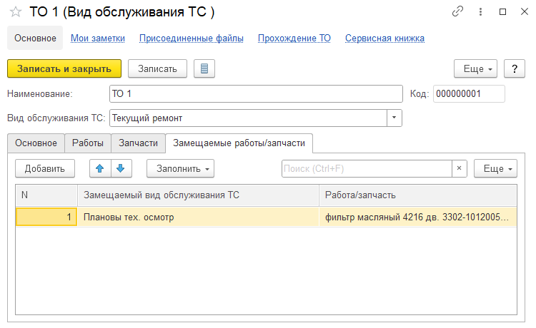Switch to the Запчасти tab
This screenshot has width=536, height=328.
pyautogui.click(x=138, y=143)
